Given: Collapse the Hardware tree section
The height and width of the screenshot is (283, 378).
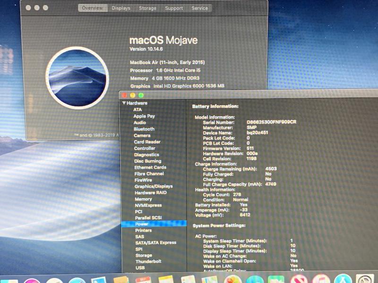Looking at the screenshot, I should click(124, 103).
